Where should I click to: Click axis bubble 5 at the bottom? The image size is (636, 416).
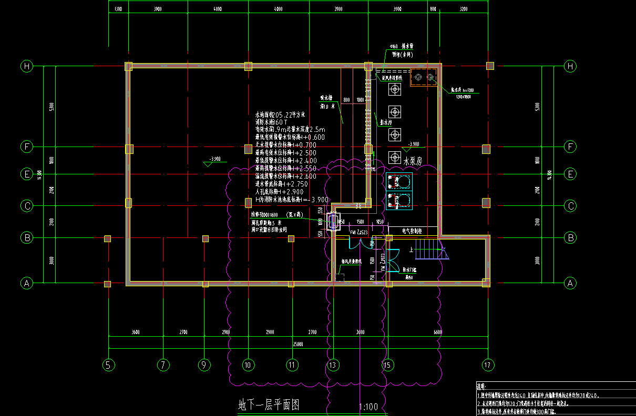[x=108, y=364]
